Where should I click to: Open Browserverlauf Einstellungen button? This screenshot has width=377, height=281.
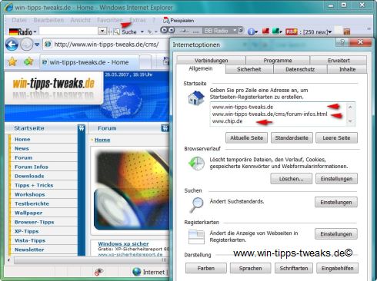click(336, 179)
